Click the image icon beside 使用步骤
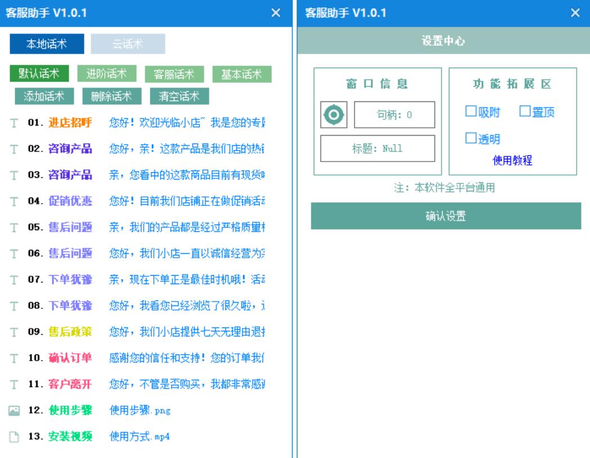Screen dimensions: 590x458 click(x=14, y=411)
